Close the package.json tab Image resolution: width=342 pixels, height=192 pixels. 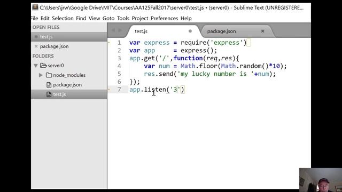(262, 31)
